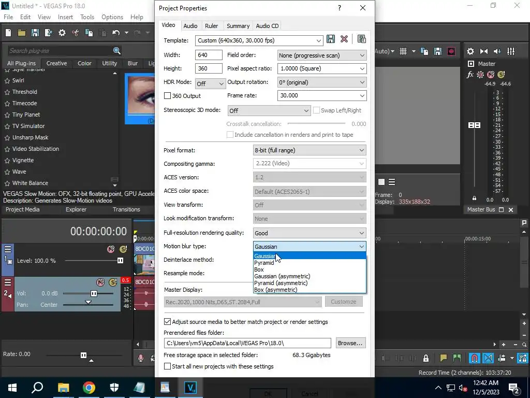Click Insert Region green icon

457,358
